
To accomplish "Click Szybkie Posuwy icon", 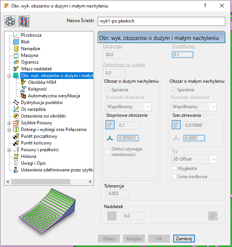I will (16, 123).
